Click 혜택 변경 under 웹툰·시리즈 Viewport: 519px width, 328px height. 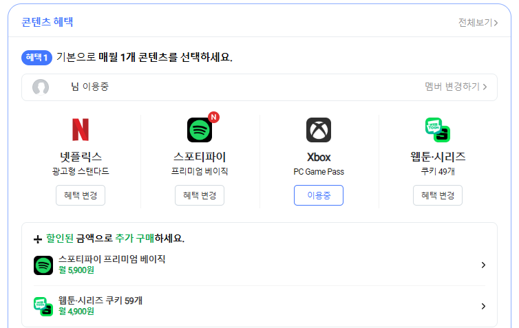[x=438, y=195]
